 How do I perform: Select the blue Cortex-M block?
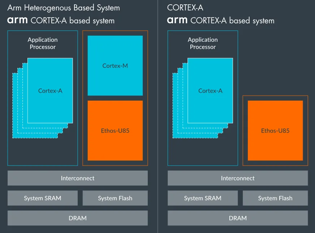click(115, 66)
